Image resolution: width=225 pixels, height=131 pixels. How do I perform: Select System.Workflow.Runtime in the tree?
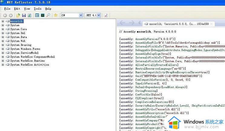pos(28,61)
